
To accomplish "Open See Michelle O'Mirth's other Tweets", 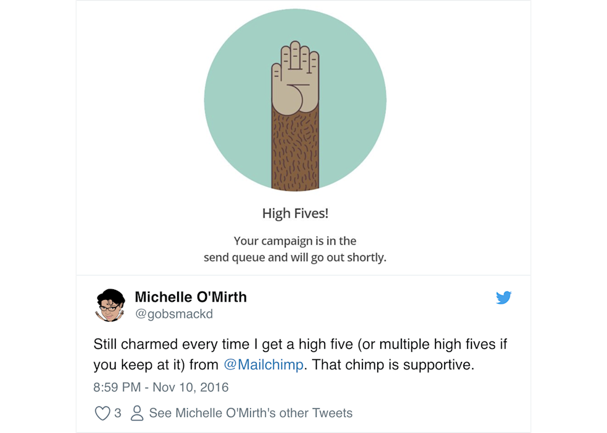I will (251, 413).
